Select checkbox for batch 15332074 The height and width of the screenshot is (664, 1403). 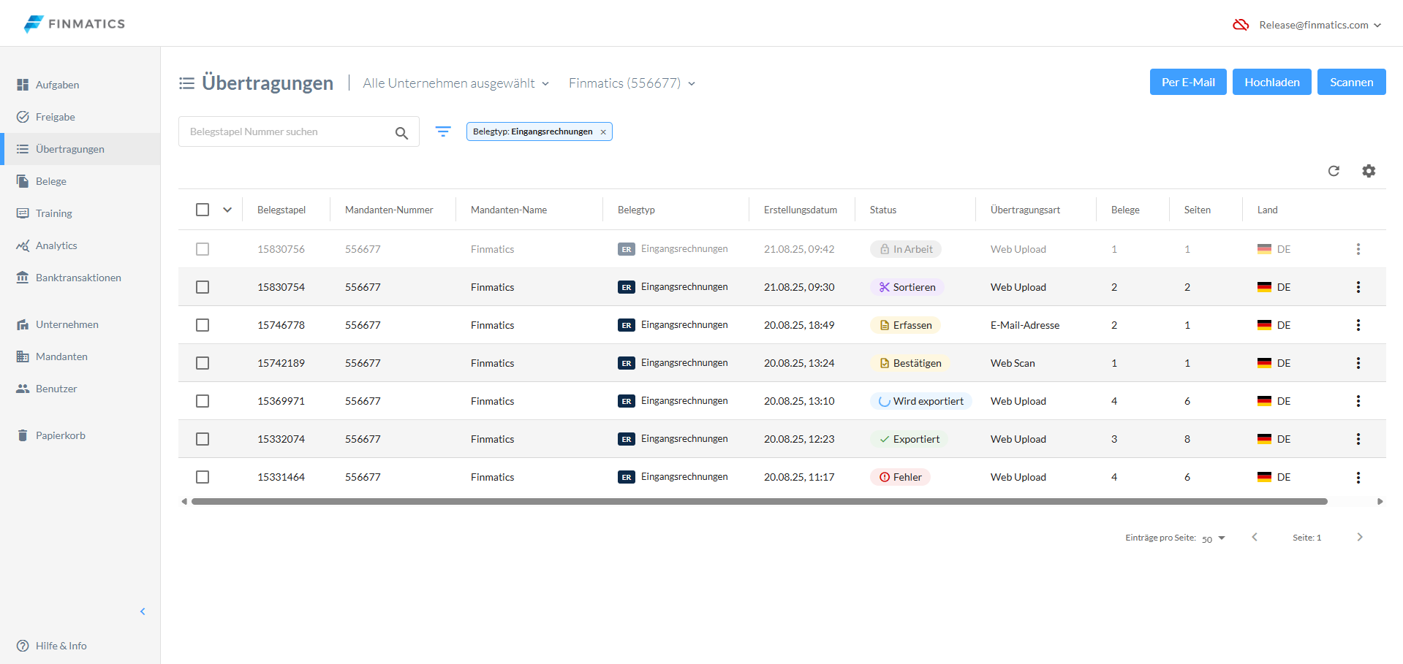(x=203, y=439)
